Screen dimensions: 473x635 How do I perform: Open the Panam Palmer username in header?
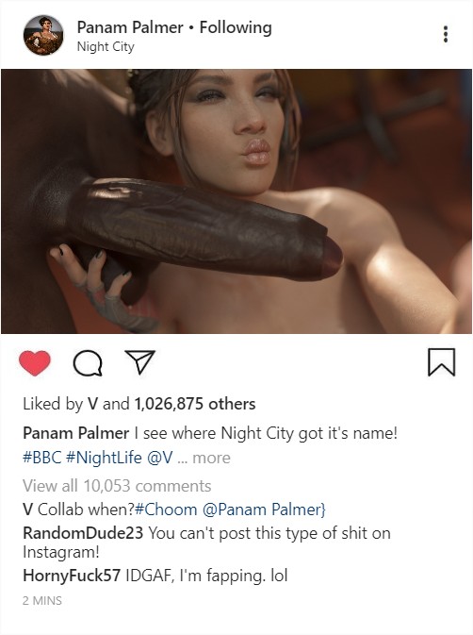pyautogui.click(x=130, y=27)
